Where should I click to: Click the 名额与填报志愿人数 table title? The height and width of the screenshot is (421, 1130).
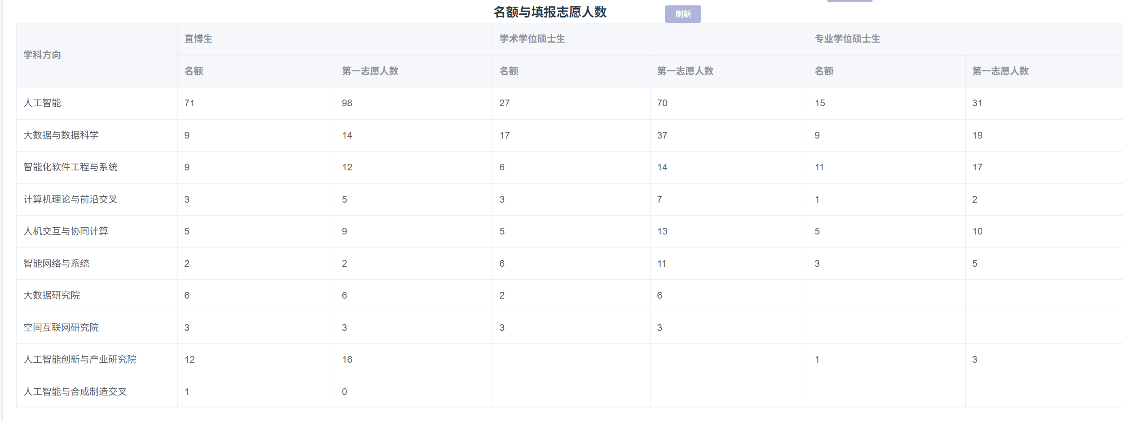click(x=550, y=12)
